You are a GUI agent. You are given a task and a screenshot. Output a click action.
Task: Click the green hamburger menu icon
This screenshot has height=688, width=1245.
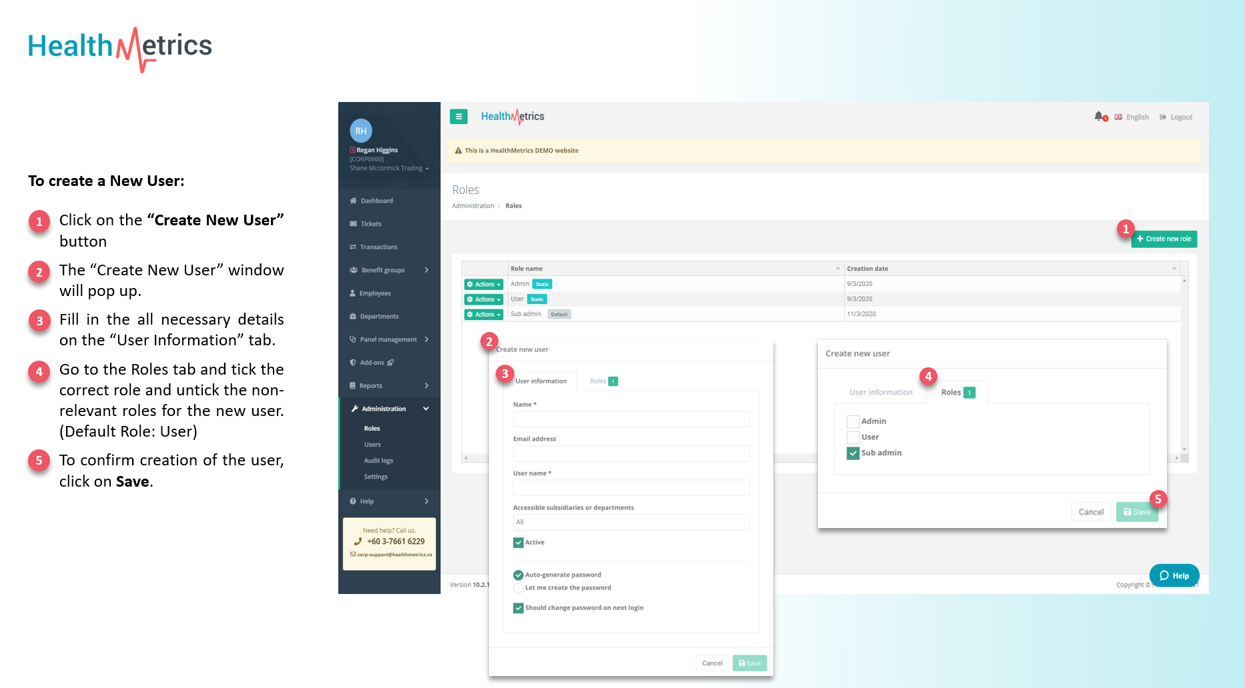click(x=458, y=117)
